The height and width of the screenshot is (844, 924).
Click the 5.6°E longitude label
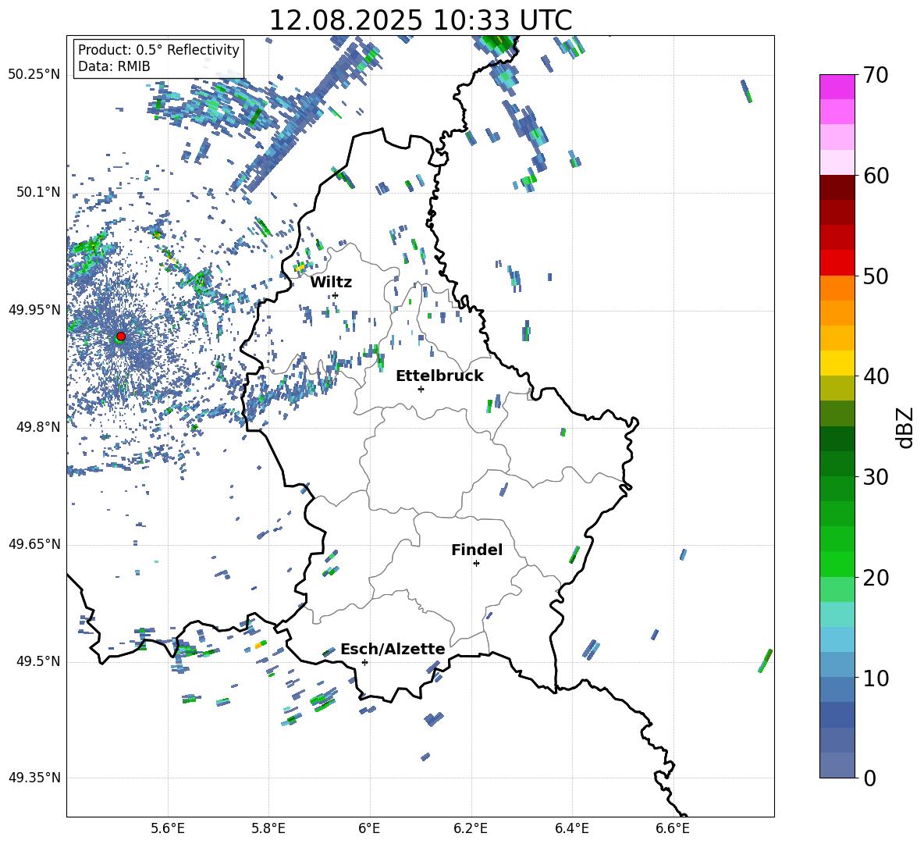(168, 828)
